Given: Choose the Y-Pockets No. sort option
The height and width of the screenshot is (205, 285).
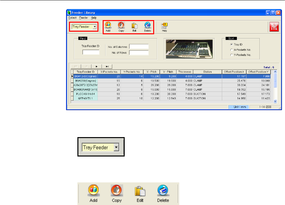Looking at the screenshot, I should (x=231, y=55).
